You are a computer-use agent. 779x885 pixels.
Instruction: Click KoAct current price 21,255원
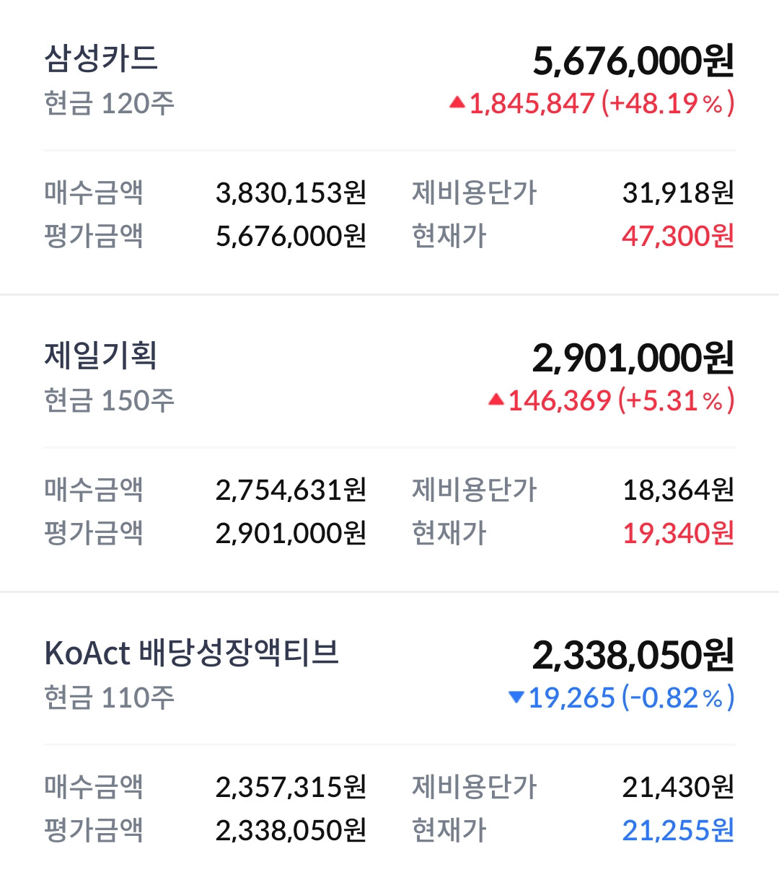click(678, 830)
